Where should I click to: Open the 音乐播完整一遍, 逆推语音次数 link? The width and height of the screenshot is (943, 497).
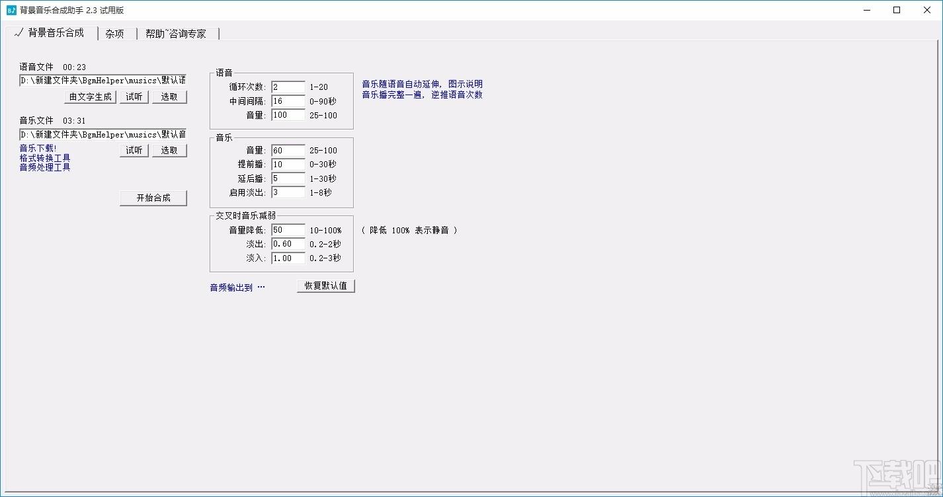coord(422,95)
